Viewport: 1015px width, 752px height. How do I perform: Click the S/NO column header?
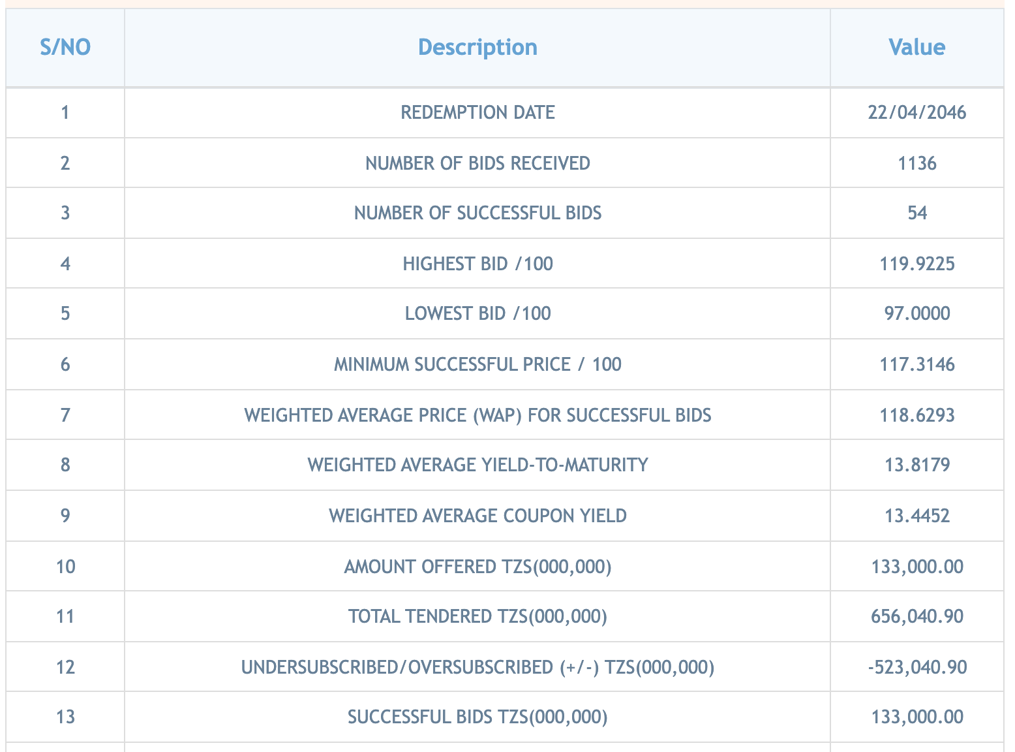(x=65, y=48)
